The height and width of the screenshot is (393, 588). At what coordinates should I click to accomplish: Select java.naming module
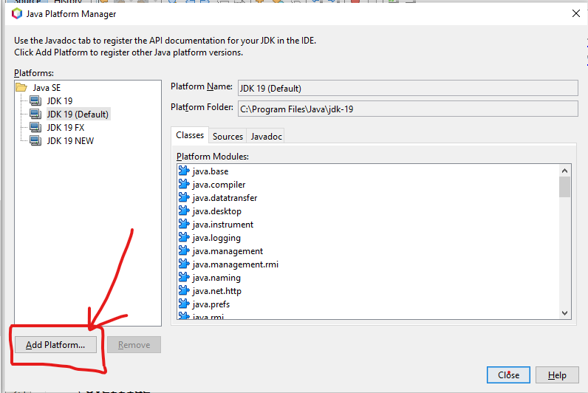pyautogui.click(x=216, y=278)
